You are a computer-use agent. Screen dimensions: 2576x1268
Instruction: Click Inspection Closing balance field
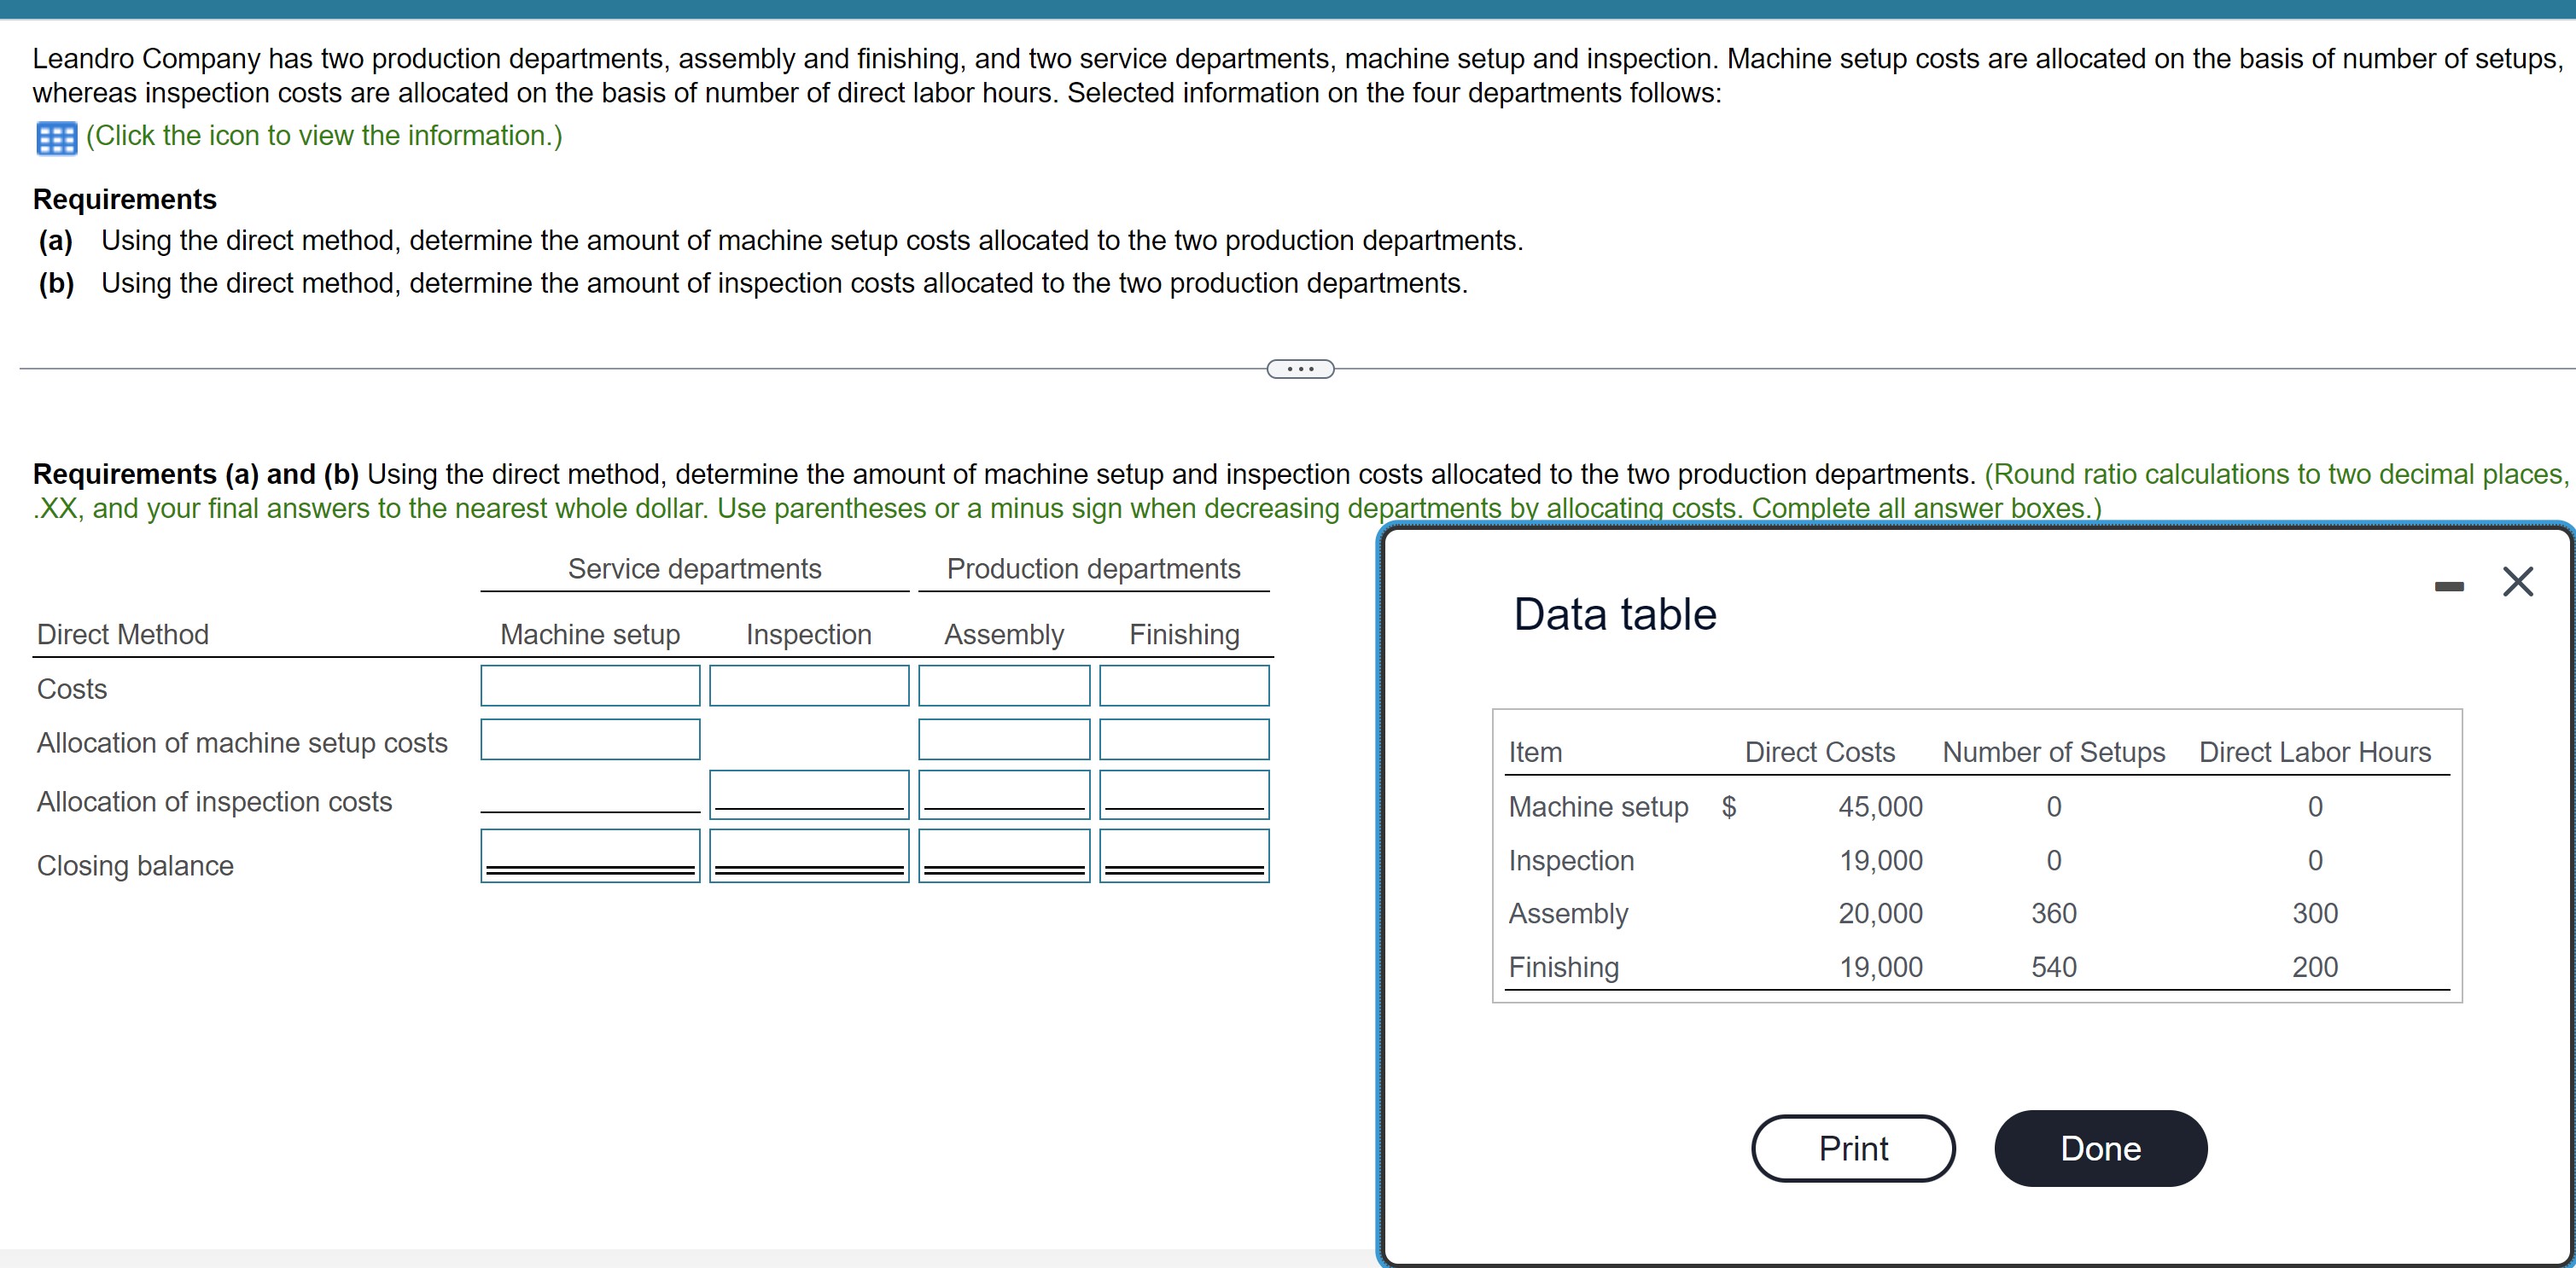tap(808, 852)
